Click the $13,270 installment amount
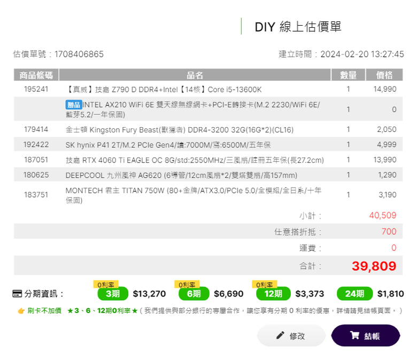Image resolution: width=417 pixels, height=359 pixels. (149, 294)
